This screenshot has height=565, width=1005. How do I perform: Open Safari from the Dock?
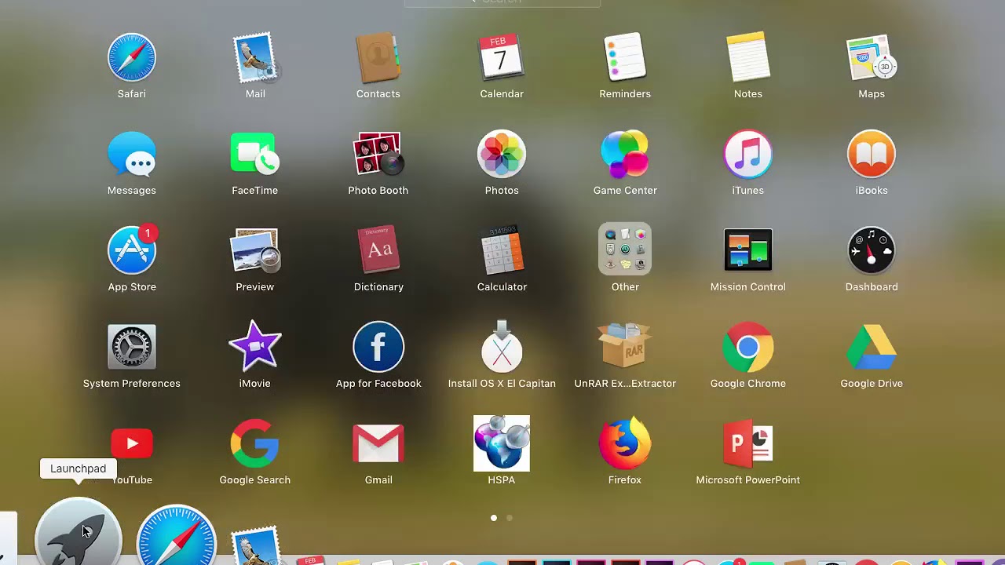177,536
